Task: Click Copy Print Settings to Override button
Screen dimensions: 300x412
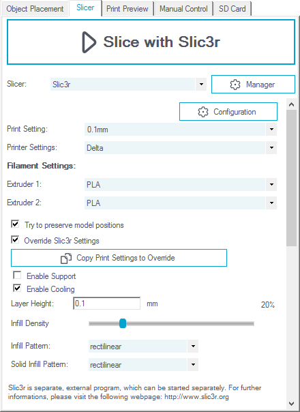Action: [x=119, y=258]
